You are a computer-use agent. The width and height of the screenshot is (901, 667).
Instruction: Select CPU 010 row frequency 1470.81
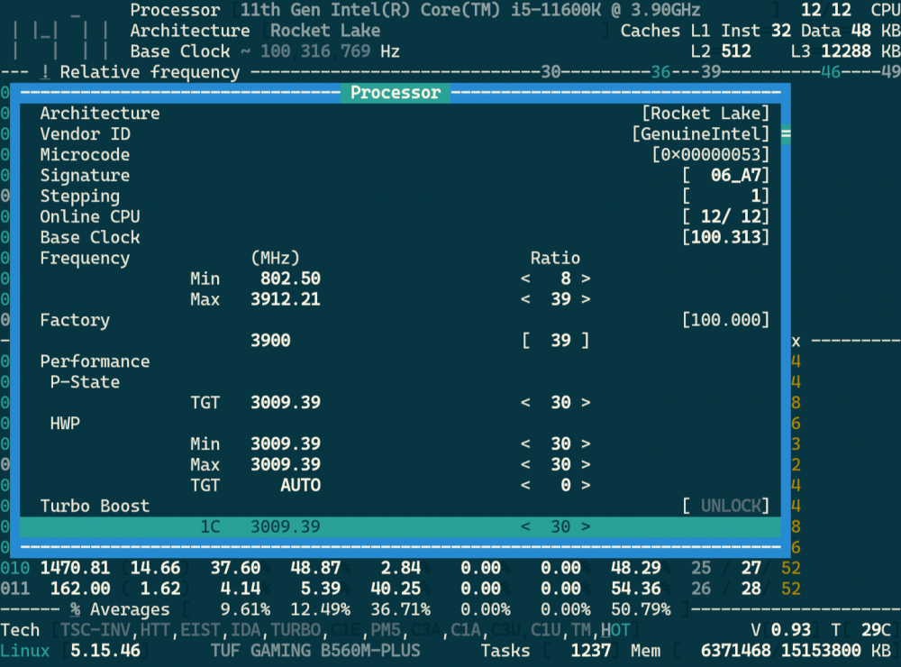tap(75, 568)
